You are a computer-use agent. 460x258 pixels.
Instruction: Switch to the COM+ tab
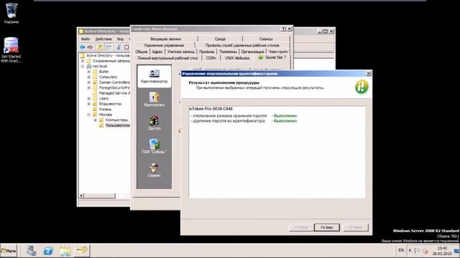pyautogui.click(x=211, y=58)
